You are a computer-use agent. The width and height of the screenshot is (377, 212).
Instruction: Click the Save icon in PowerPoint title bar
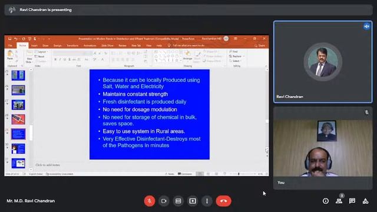pos(10,39)
